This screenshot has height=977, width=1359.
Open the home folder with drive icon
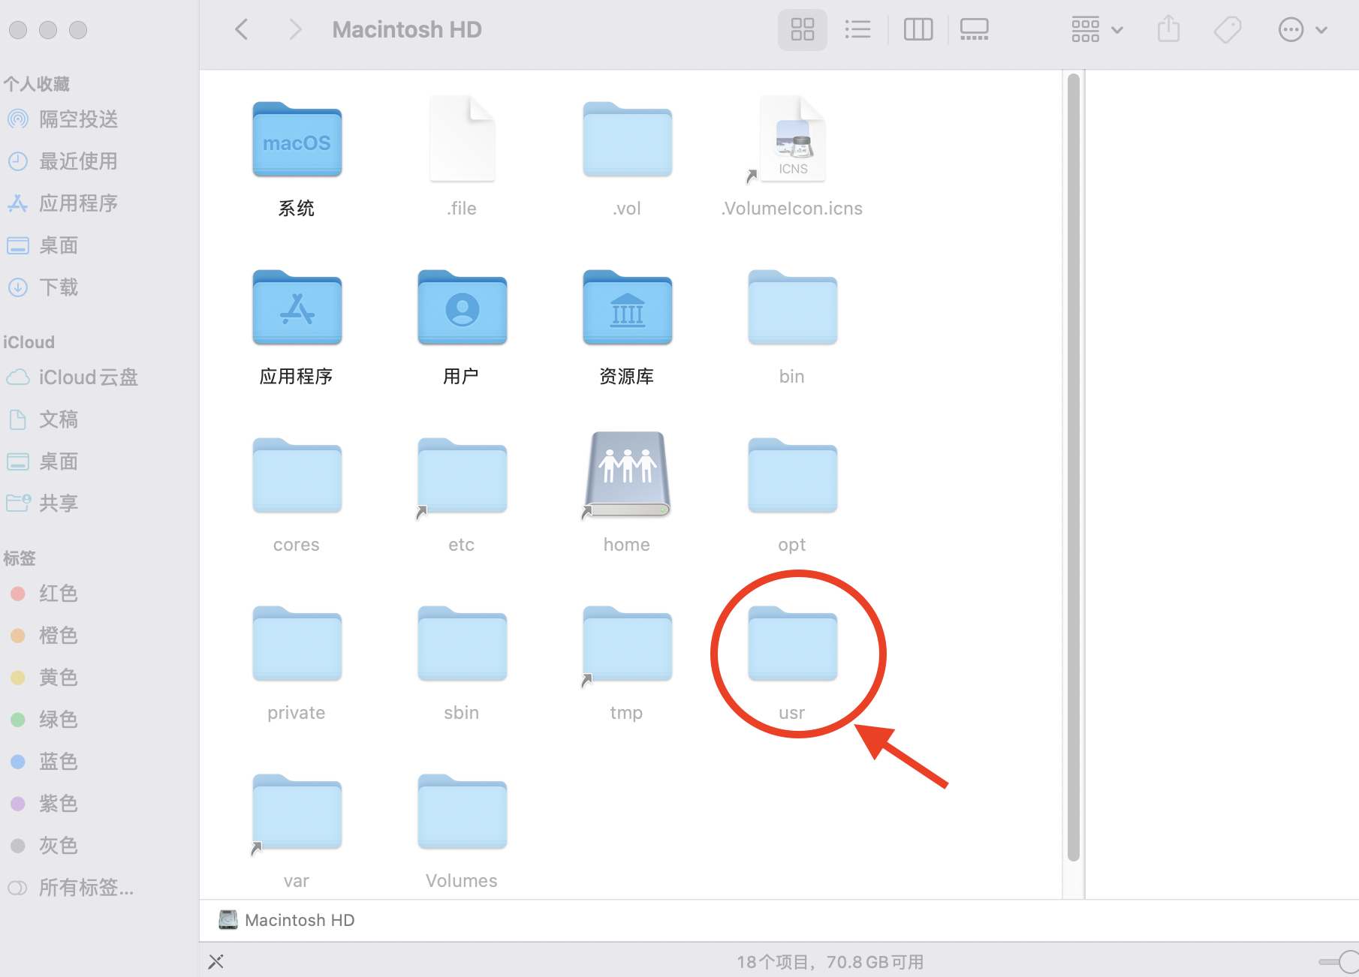[626, 475]
